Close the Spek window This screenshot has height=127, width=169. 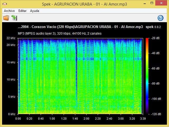coord(161,3)
